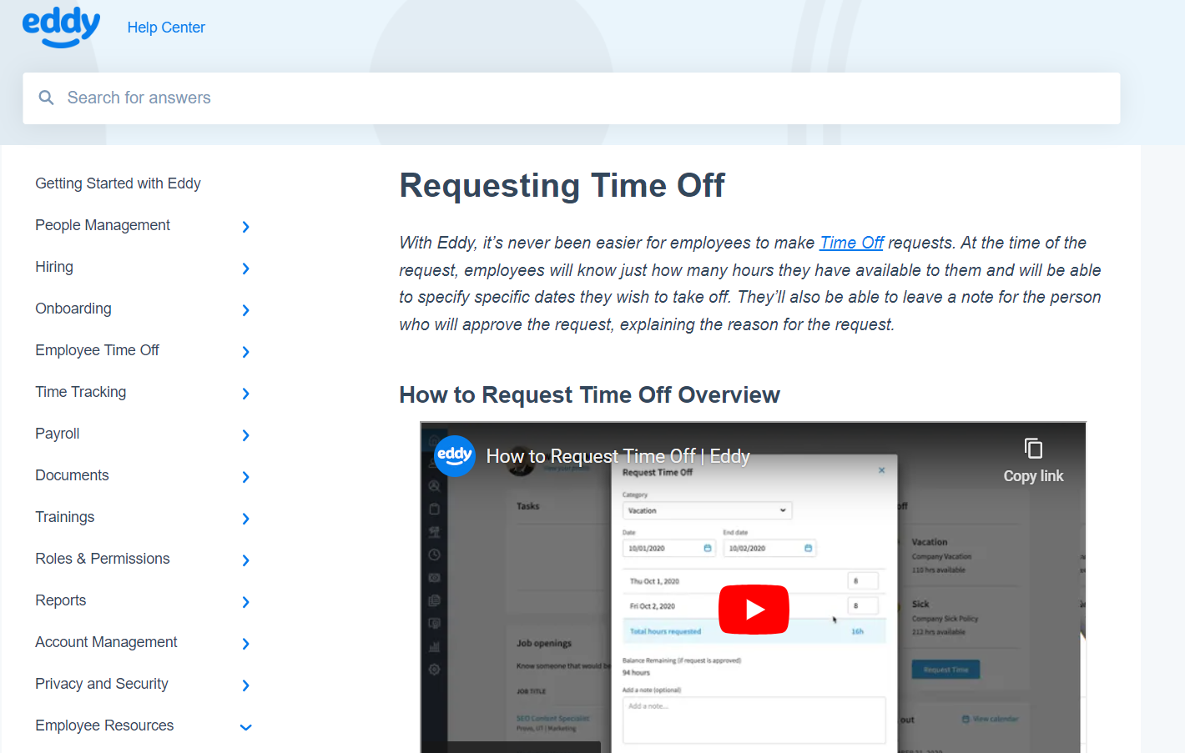
Task: Open People Management section
Action: 103,225
